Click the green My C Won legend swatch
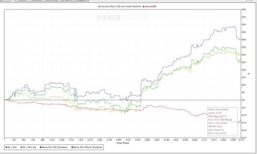Screen dimensions: 257x154 click(6, 147)
